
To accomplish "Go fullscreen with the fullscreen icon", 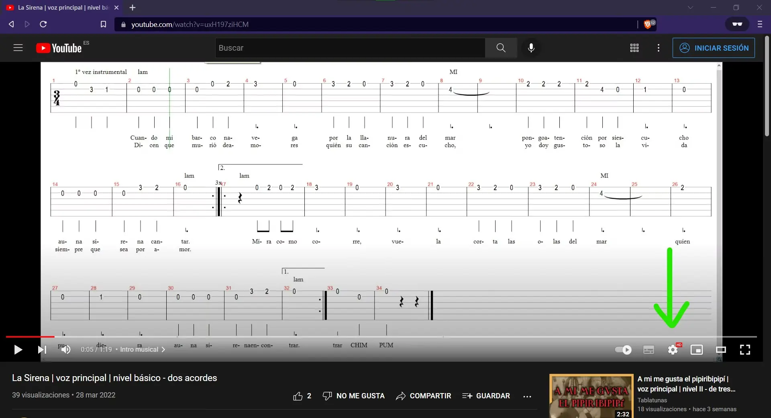I will [745, 350].
